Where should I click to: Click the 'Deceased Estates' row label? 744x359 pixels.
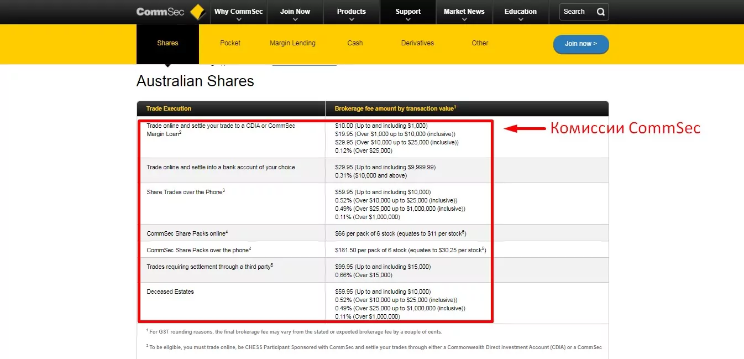click(170, 292)
